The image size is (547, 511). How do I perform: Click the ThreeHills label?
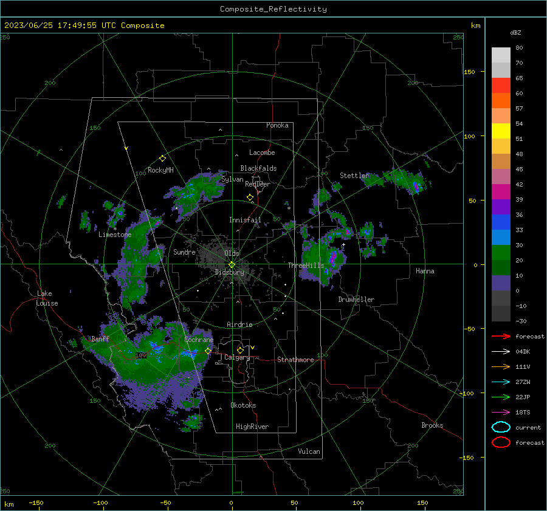pos(306,266)
